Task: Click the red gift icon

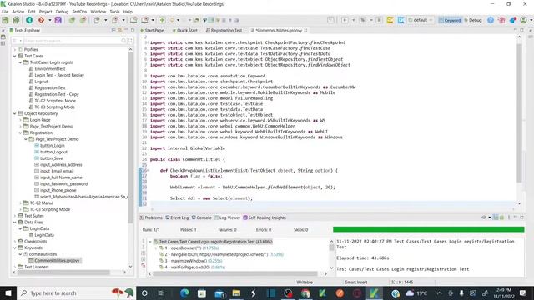Action: [x=501, y=20]
